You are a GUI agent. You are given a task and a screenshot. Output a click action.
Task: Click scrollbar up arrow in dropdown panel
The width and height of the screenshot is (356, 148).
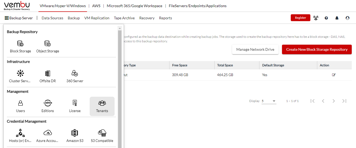click(120, 28)
